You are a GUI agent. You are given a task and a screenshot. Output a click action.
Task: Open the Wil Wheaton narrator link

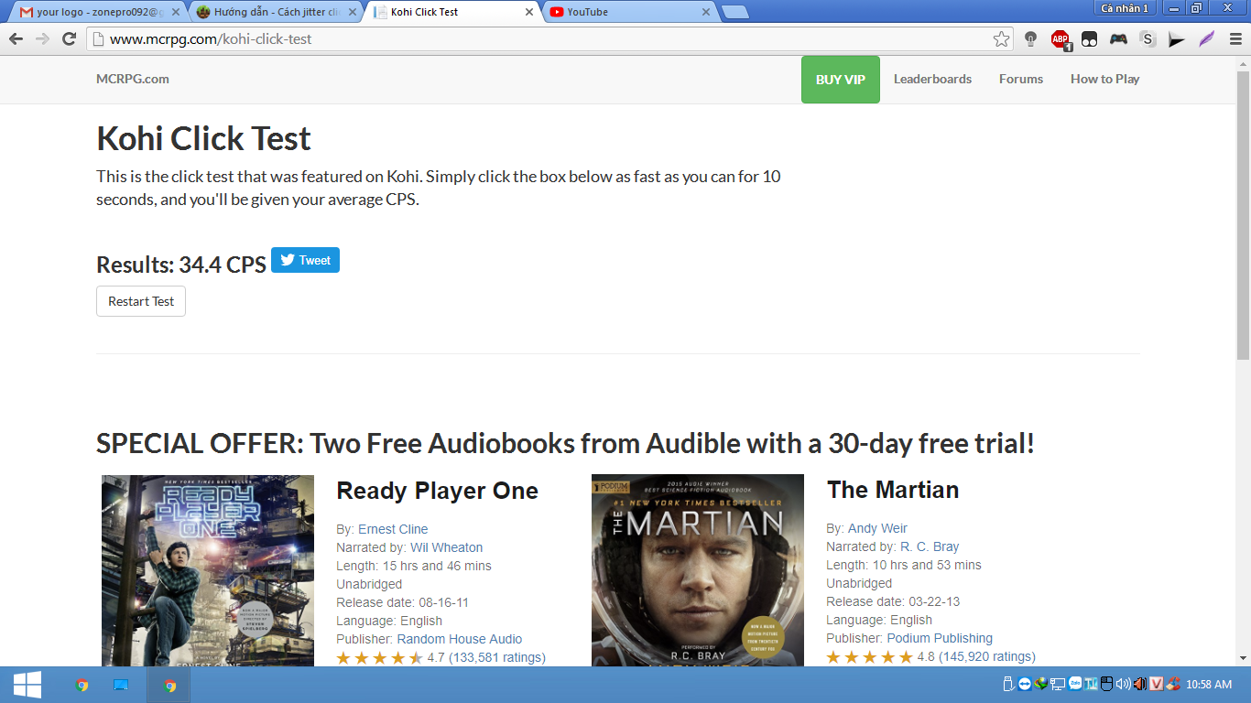[x=447, y=547]
